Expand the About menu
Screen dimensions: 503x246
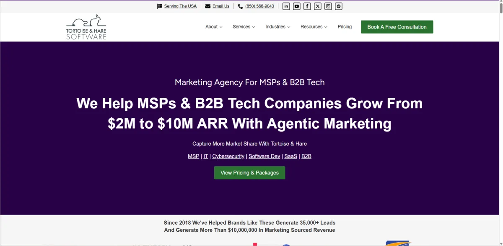pos(214,27)
